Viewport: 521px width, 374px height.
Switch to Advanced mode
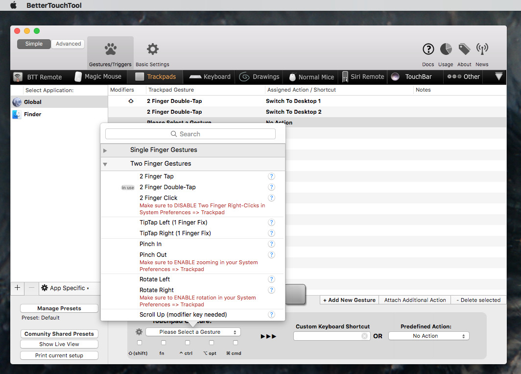point(68,44)
